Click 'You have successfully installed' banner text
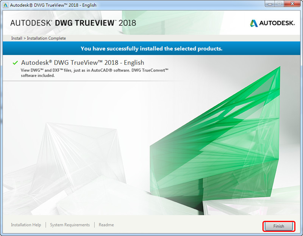This screenshot has height=236, width=303. [151, 48]
